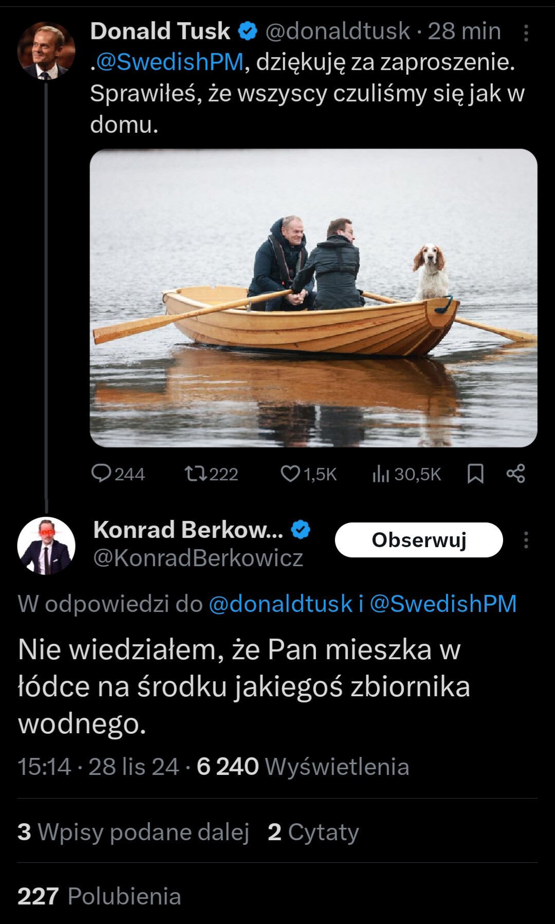555x924 pixels.
Task: Open Konrad Berkowicz's profile avatar
Action: click(x=46, y=546)
